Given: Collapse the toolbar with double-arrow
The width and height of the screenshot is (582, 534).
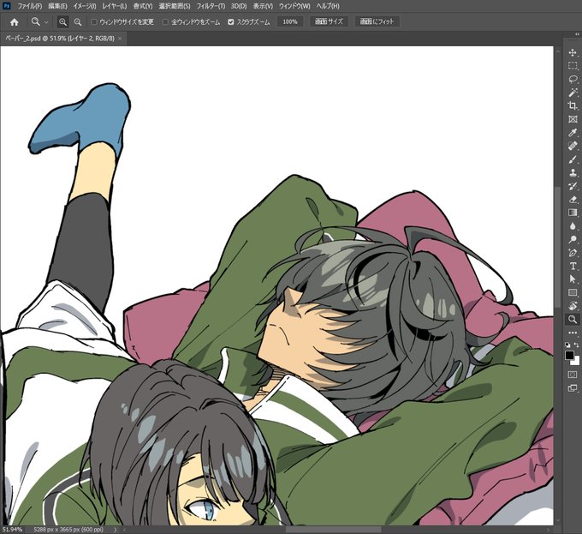Looking at the screenshot, I should pos(577,34).
